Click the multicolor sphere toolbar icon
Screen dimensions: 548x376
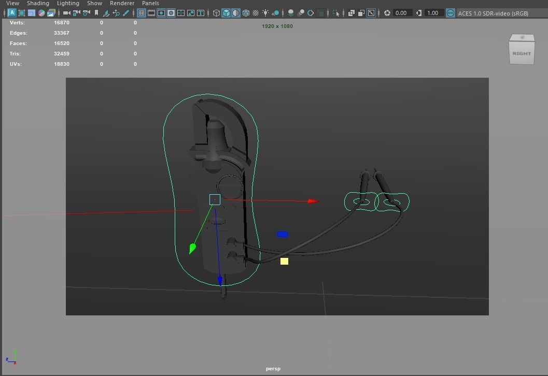click(41, 13)
